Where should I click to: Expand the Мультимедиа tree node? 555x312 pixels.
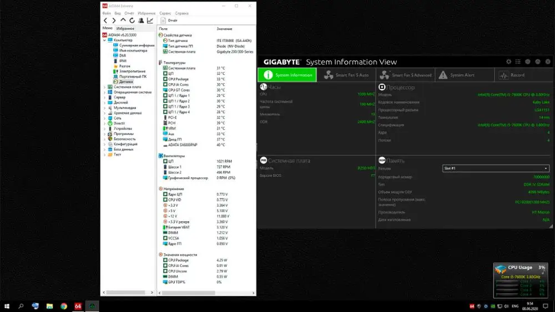pyautogui.click(x=105, y=108)
